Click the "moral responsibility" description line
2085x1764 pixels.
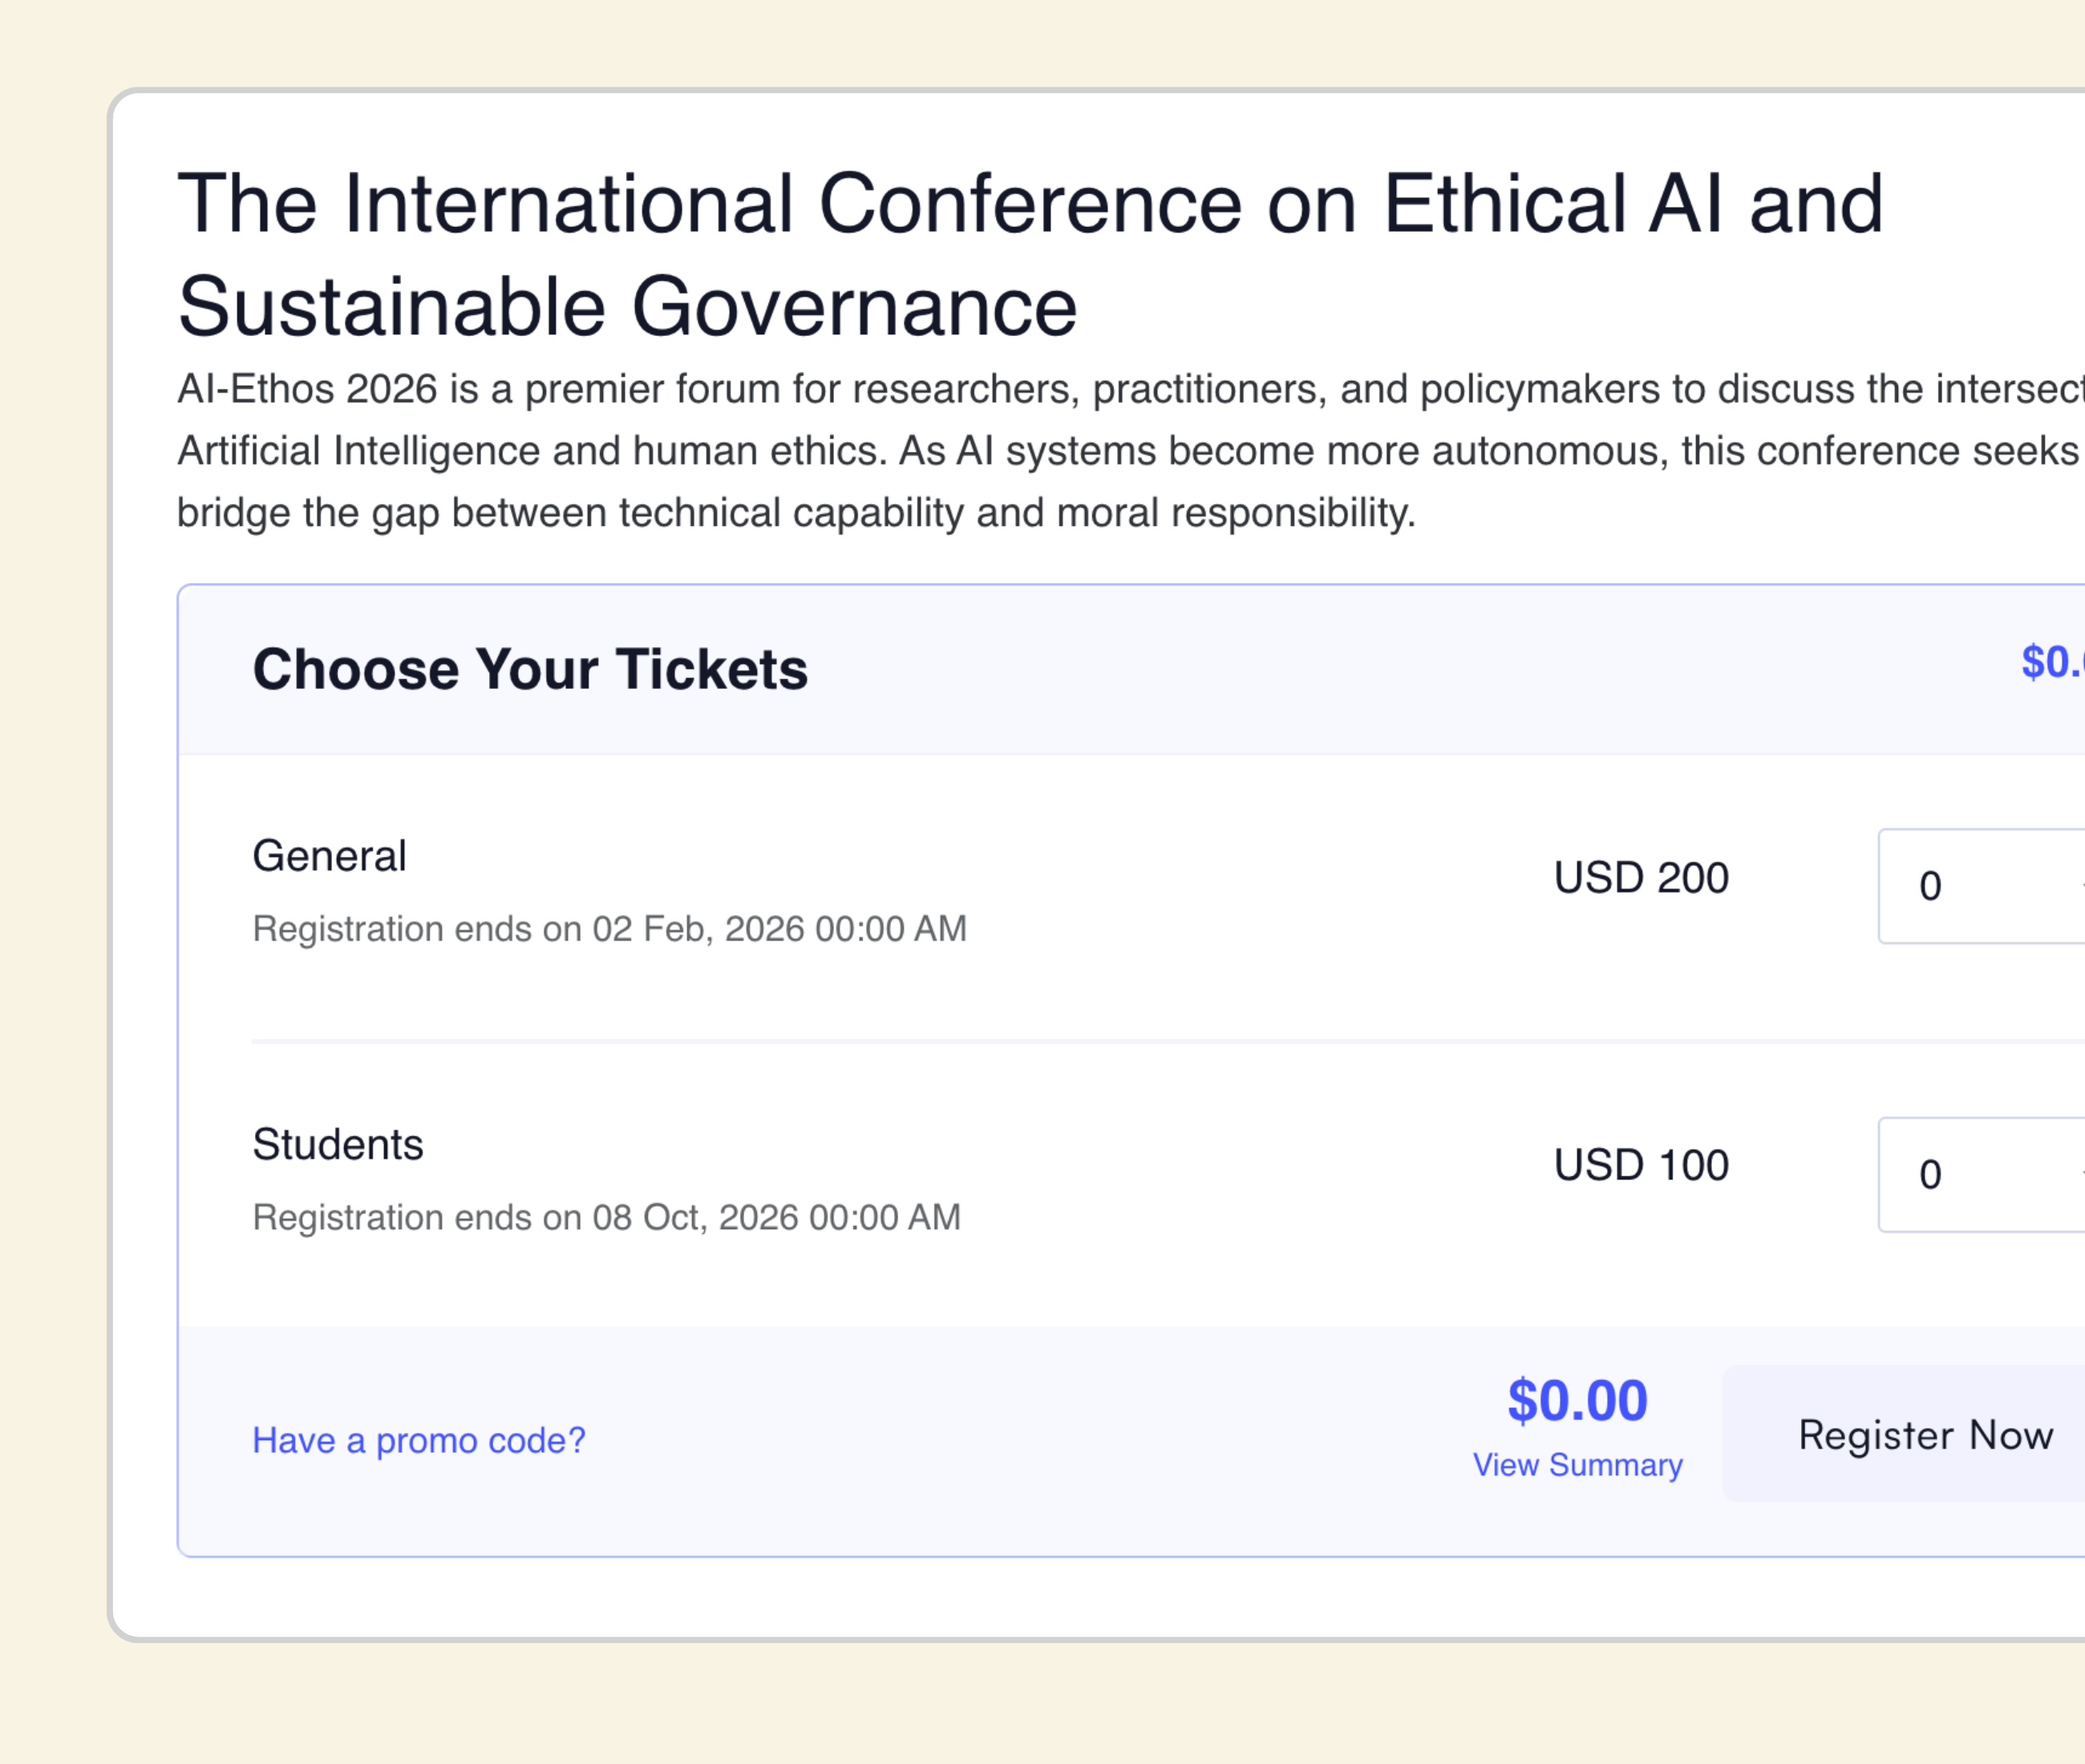(1236, 513)
